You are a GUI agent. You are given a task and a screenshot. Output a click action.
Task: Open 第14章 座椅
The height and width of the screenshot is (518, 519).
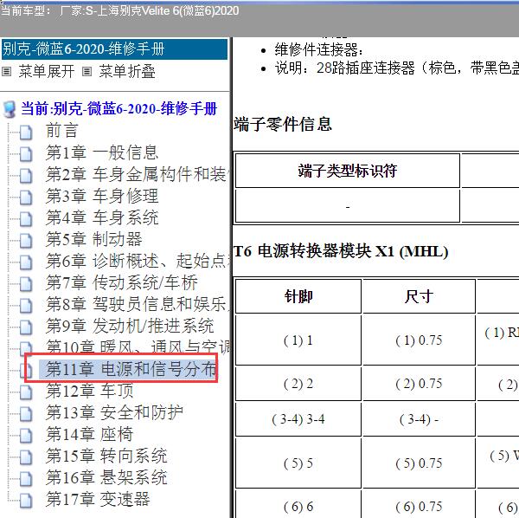pos(89,435)
